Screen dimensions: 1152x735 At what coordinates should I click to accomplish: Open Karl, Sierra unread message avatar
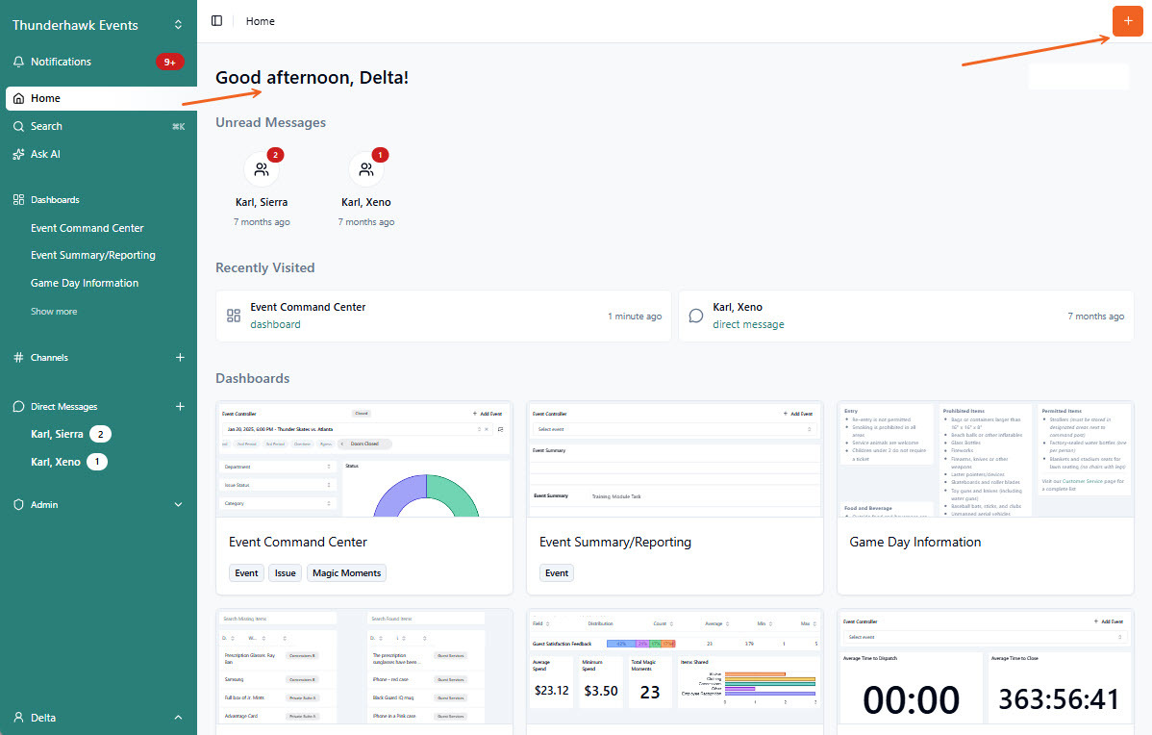tap(262, 169)
